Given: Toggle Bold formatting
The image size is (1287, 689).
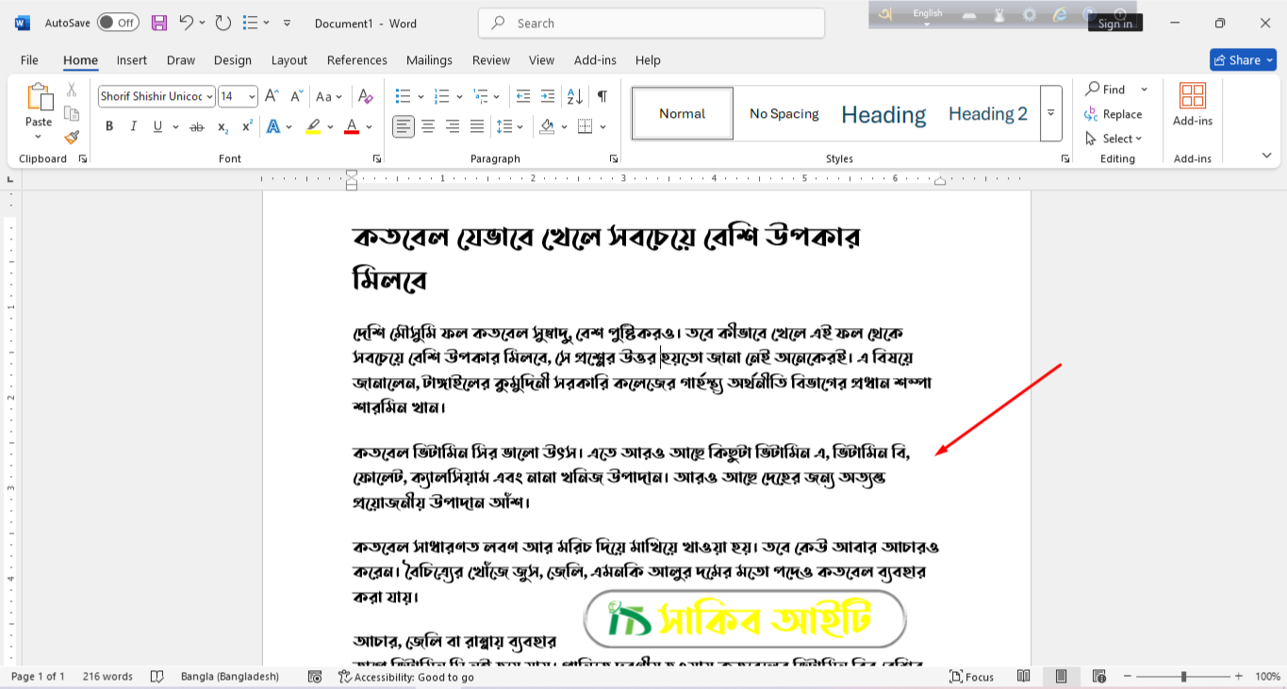Looking at the screenshot, I should click(109, 126).
